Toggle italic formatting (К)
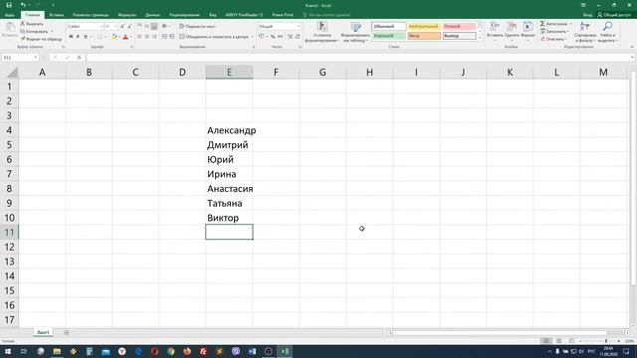Screen dimensions: 637x358 pyautogui.click(x=78, y=37)
